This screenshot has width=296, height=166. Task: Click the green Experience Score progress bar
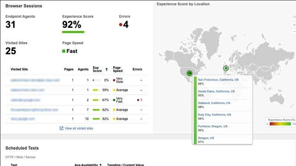pos(73,32)
